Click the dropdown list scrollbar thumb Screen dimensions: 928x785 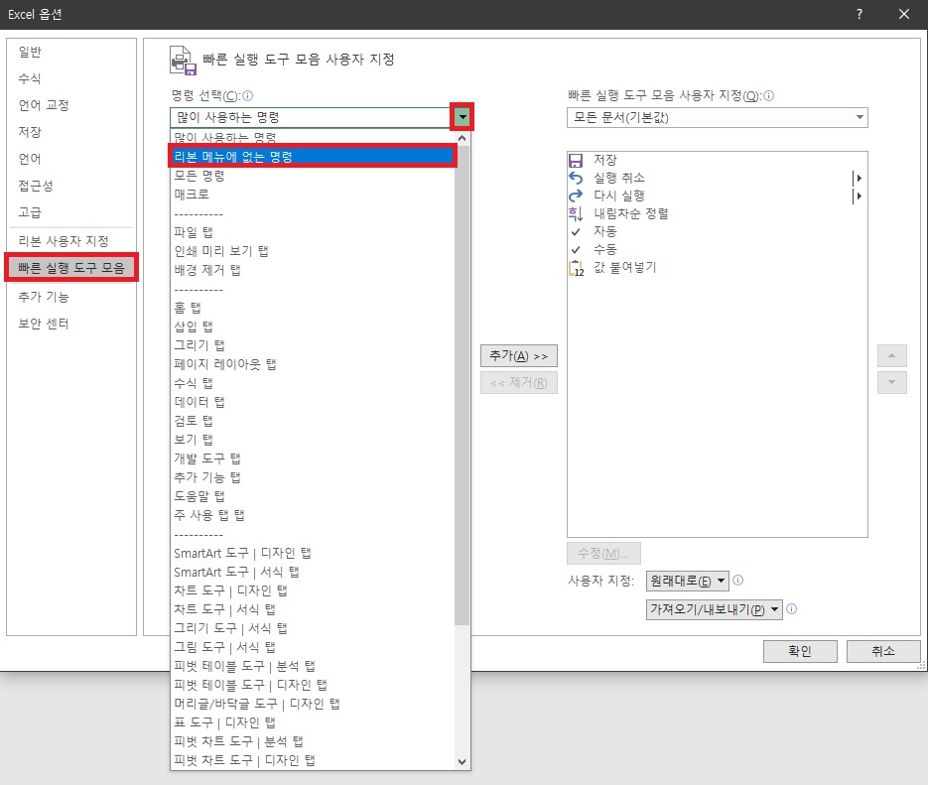click(463, 384)
